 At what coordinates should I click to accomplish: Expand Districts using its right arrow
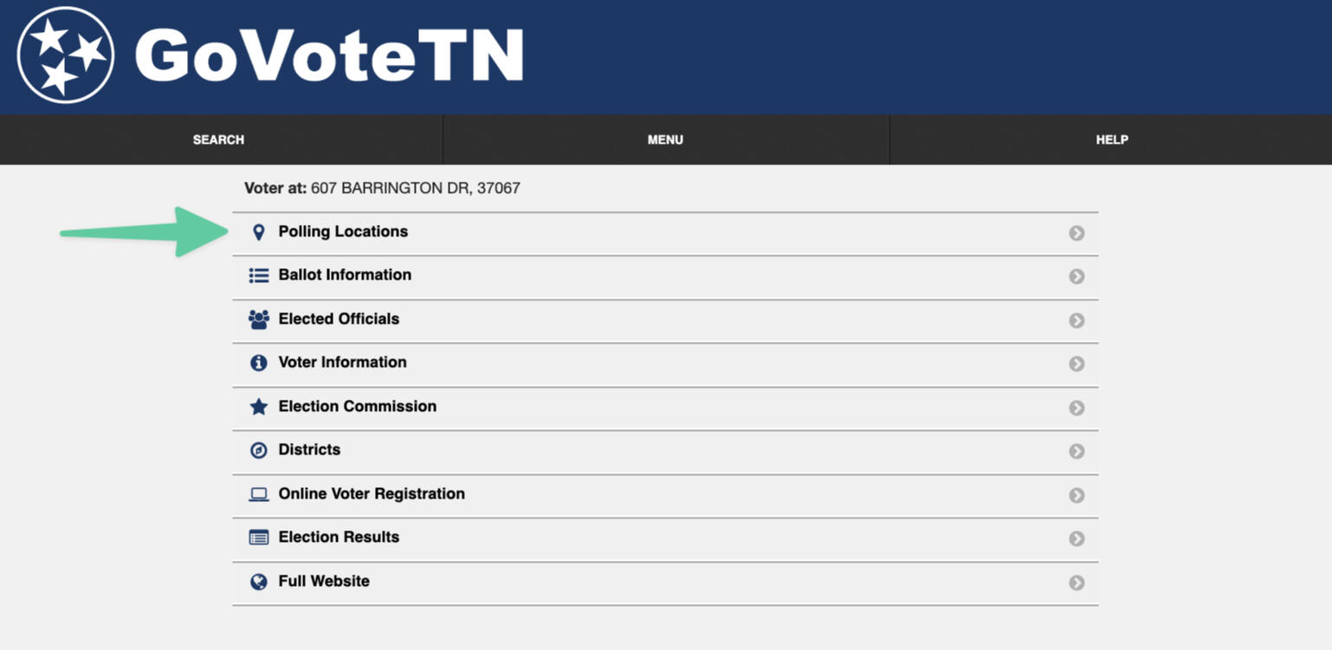[x=1077, y=451]
